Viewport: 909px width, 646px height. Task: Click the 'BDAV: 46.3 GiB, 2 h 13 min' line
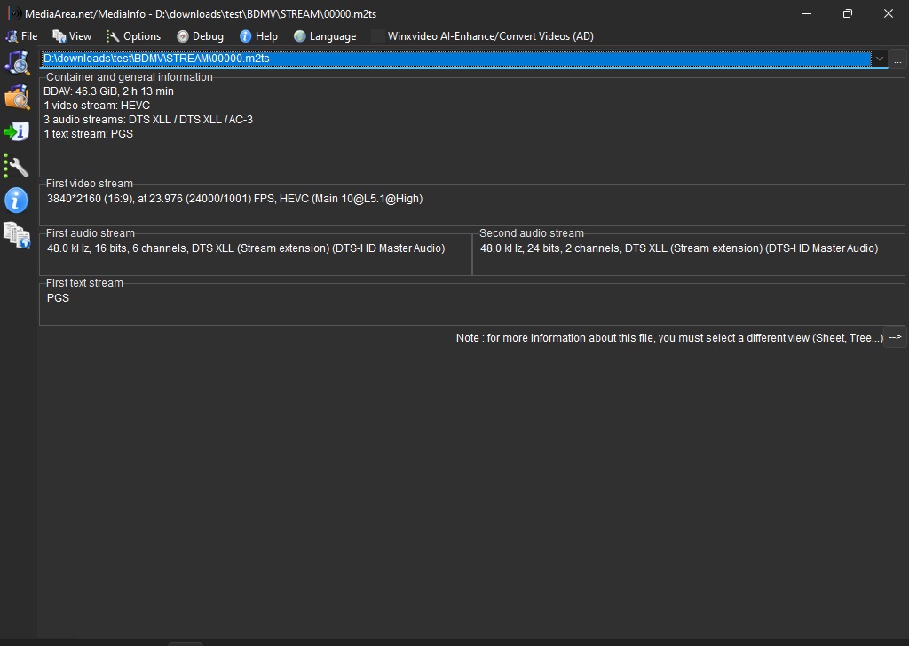[108, 91]
